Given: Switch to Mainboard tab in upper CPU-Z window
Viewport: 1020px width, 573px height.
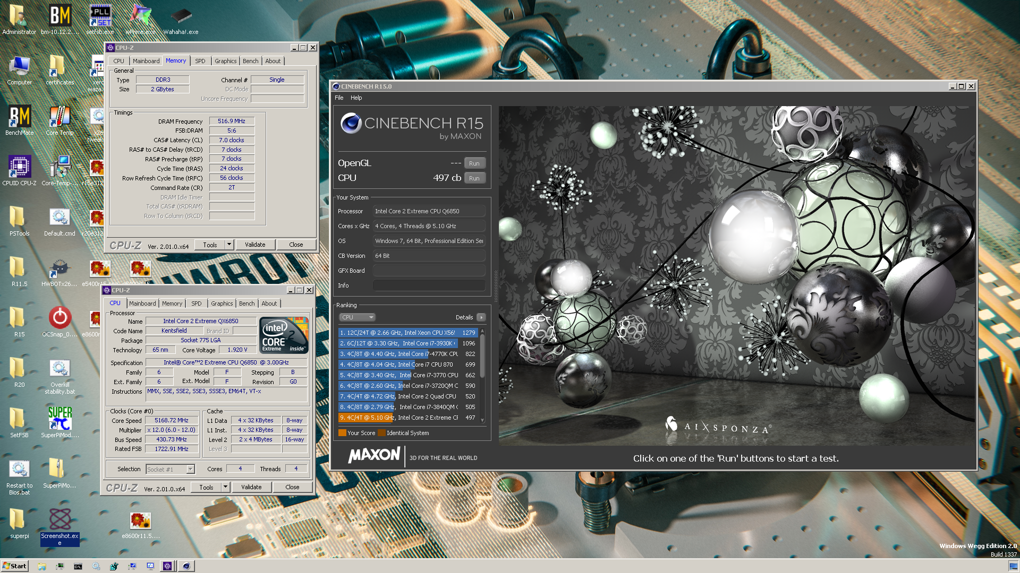Looking at the screenshot, I should [146, 61].
